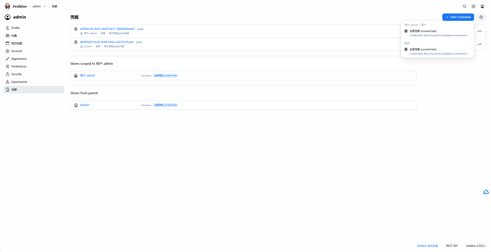Open three-dot menu for credential d299b53b
This screenshot has width=491, height=252.
[479, 31]
